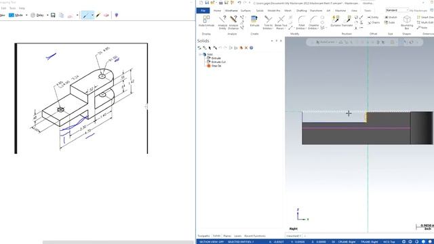Click the New file icon in Mastercam
This screenshot has height=244, width=434.
pyautogui.click(x=201, y=3)
